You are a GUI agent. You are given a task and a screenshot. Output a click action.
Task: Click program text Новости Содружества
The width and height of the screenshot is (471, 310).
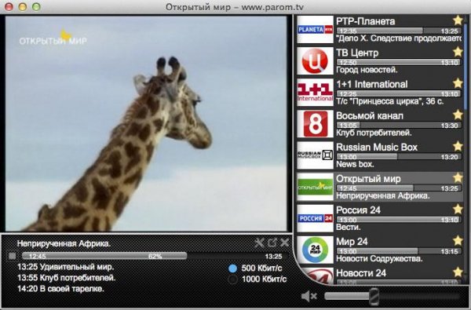pyautogui.click(x=379, y=259)
